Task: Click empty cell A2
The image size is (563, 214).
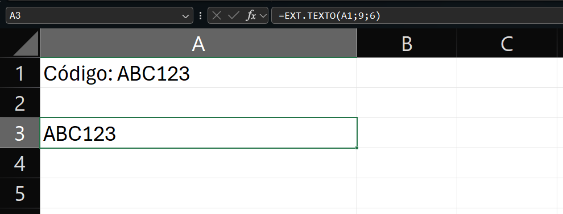Action: (198, 103)
